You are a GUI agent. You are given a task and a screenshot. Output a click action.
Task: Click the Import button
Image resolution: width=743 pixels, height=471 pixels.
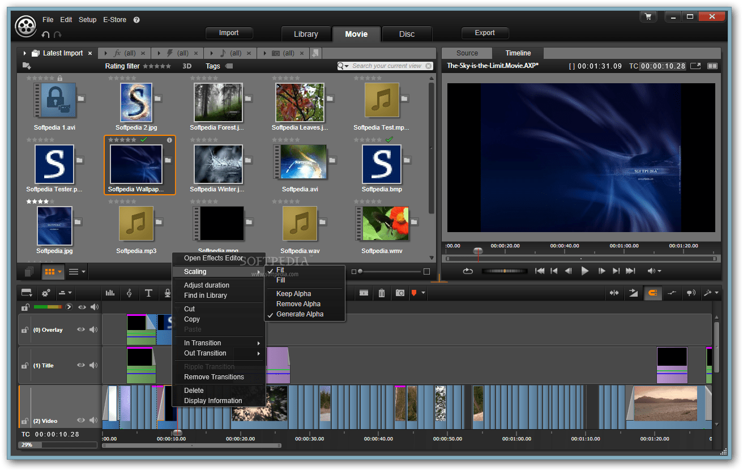[x=229, y=33]
